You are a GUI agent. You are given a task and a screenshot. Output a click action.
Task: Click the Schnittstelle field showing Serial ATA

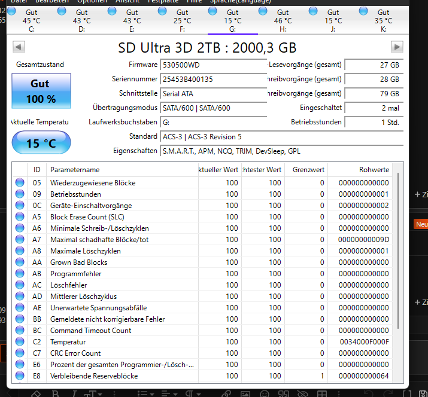click(x=214, y=93)
